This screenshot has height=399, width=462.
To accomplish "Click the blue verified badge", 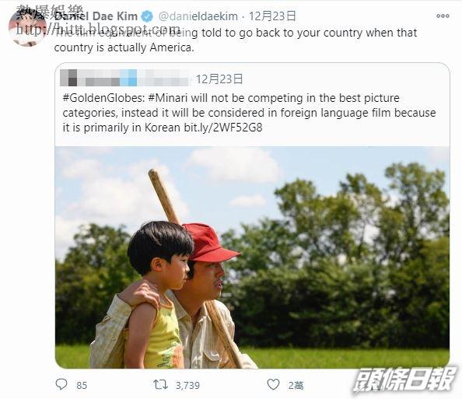I will 147,16.
